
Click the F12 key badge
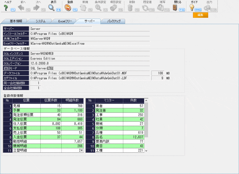click(182, 10)
